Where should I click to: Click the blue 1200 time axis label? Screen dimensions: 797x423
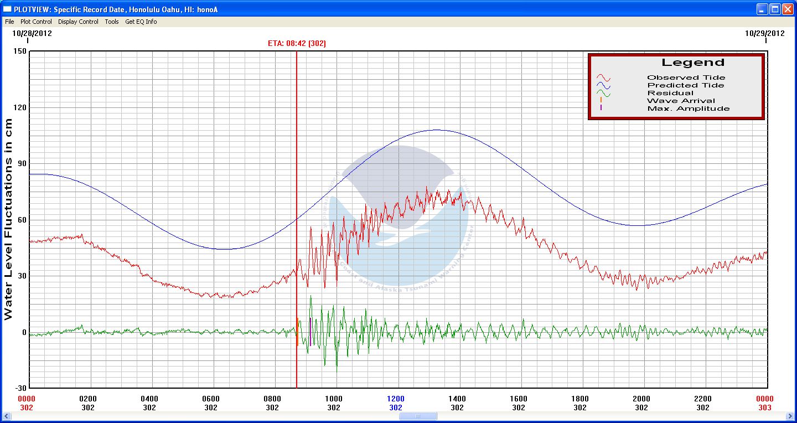click(395, 399)
